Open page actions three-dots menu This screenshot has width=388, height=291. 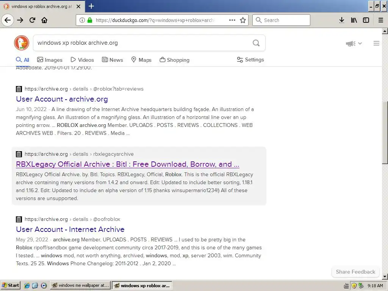232,20
